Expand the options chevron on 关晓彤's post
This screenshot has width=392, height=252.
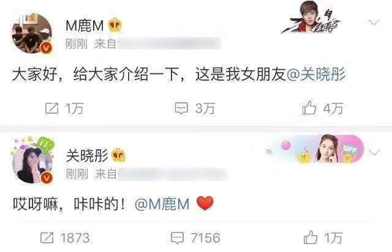pos(374,152)
